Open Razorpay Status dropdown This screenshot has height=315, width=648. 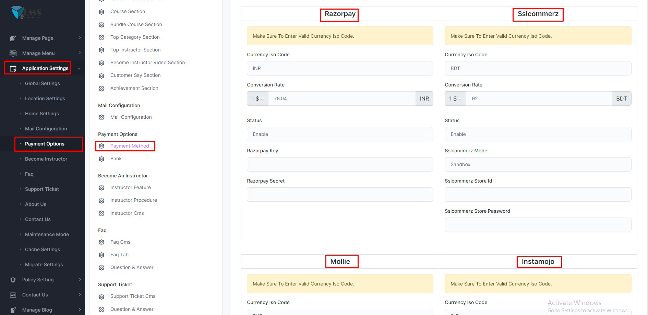[339, 134]
